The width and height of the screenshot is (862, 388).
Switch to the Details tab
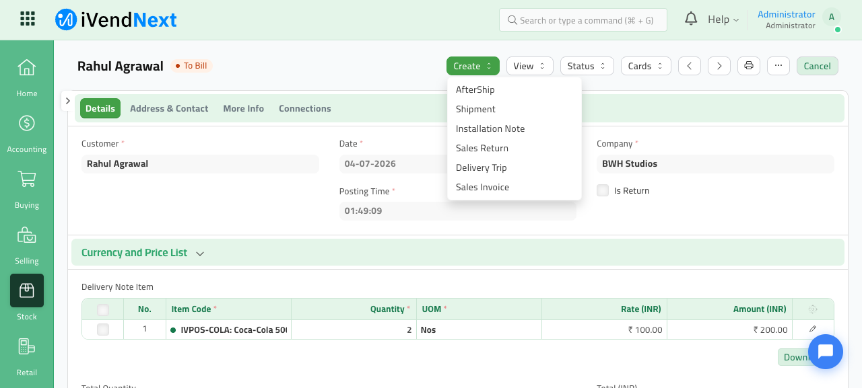[100, 108]
